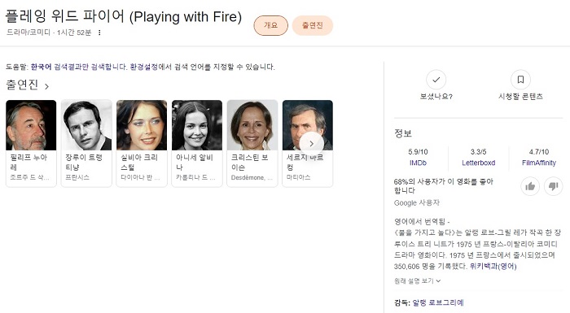The width and height of the screenshot is (570, 313).
Task: Click the thumbs down dislike icon
Action: pyautogui.click(x=553, y=187)
